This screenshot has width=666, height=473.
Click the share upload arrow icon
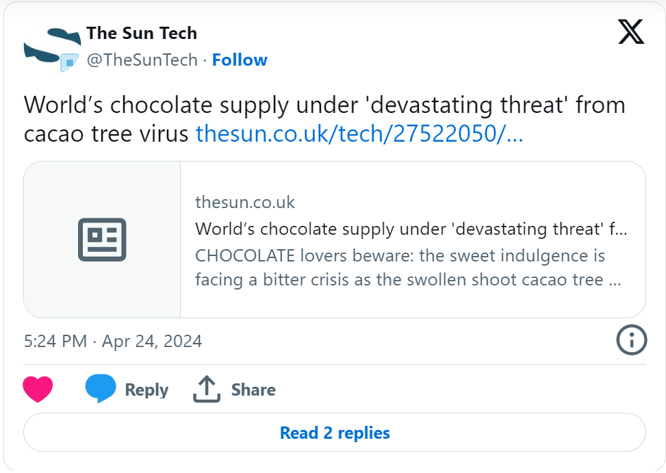[207, 389]
